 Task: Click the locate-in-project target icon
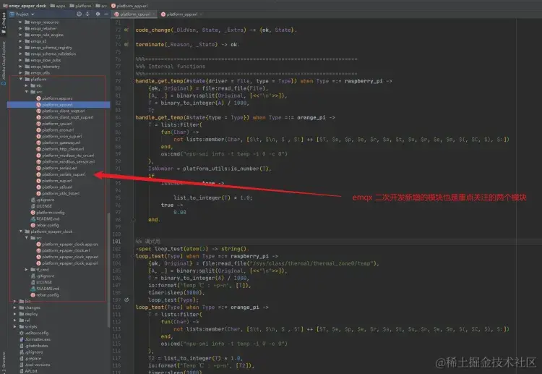click(79, 14)
